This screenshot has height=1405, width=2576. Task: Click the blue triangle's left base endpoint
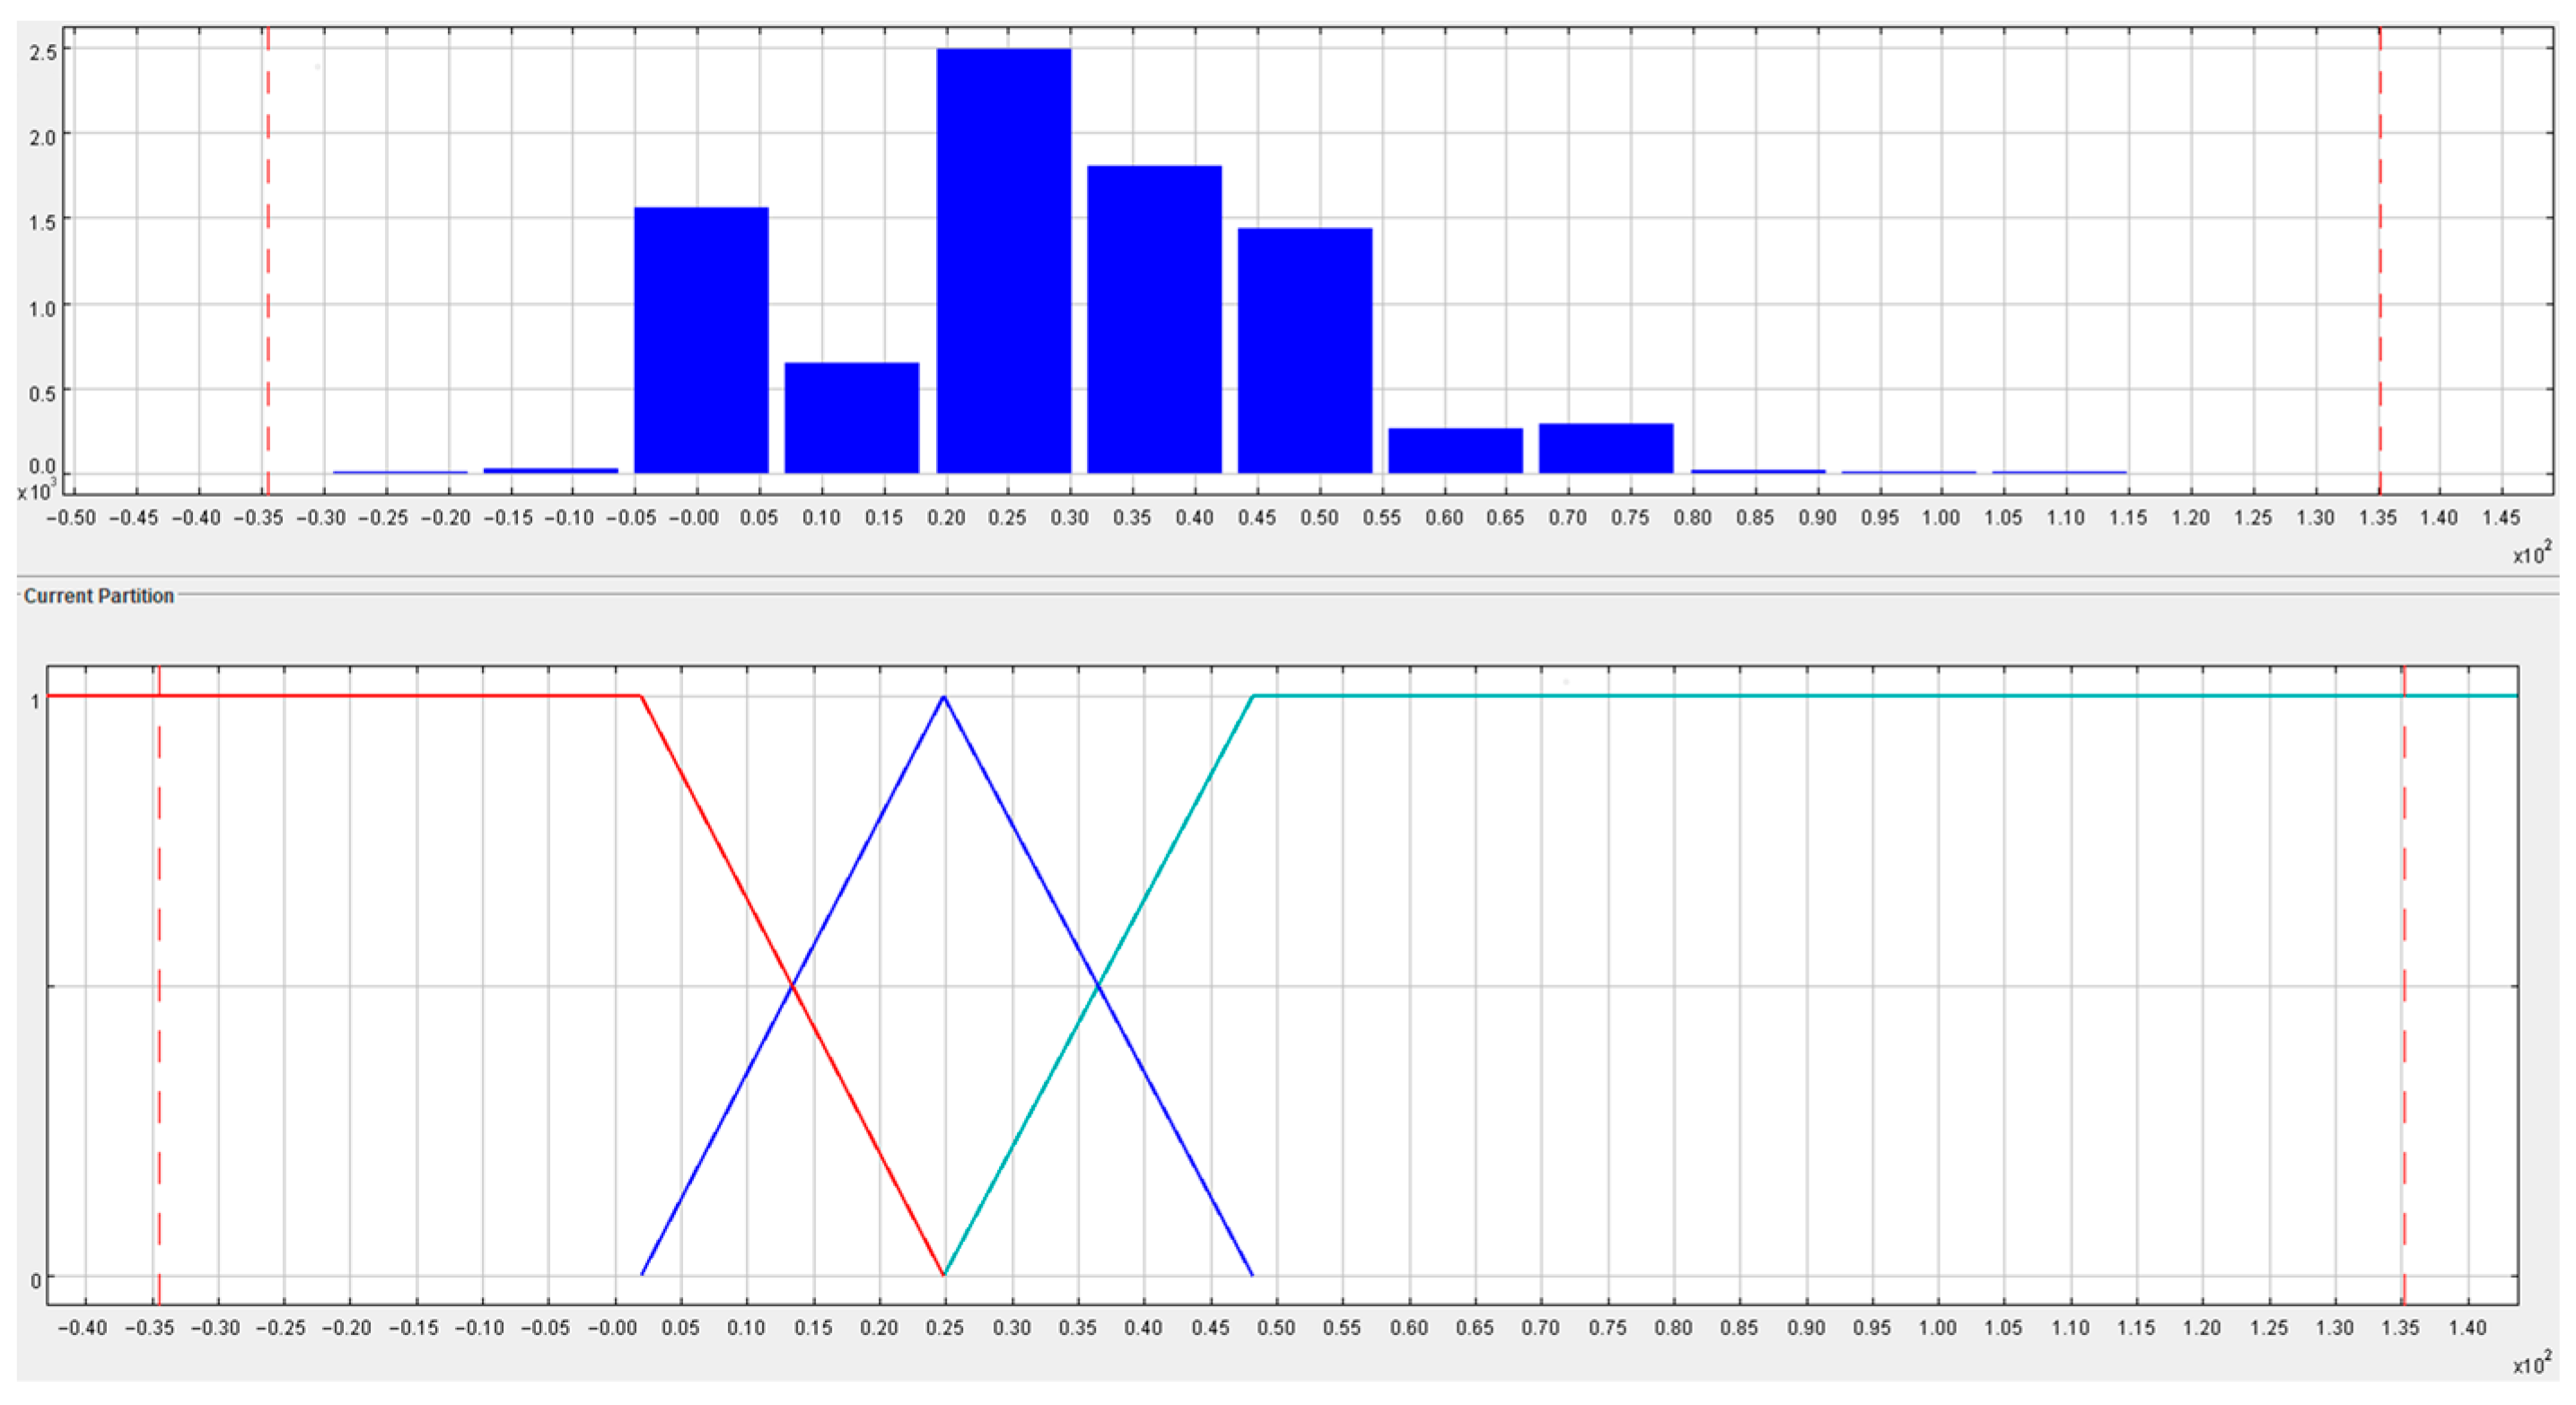point(642,1274)
